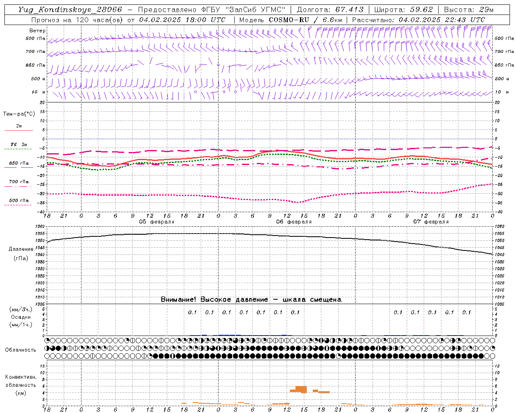The image size is (516, 413).
Task: Click the 500 гПа temperature legend entry
Action: point(19,200)
